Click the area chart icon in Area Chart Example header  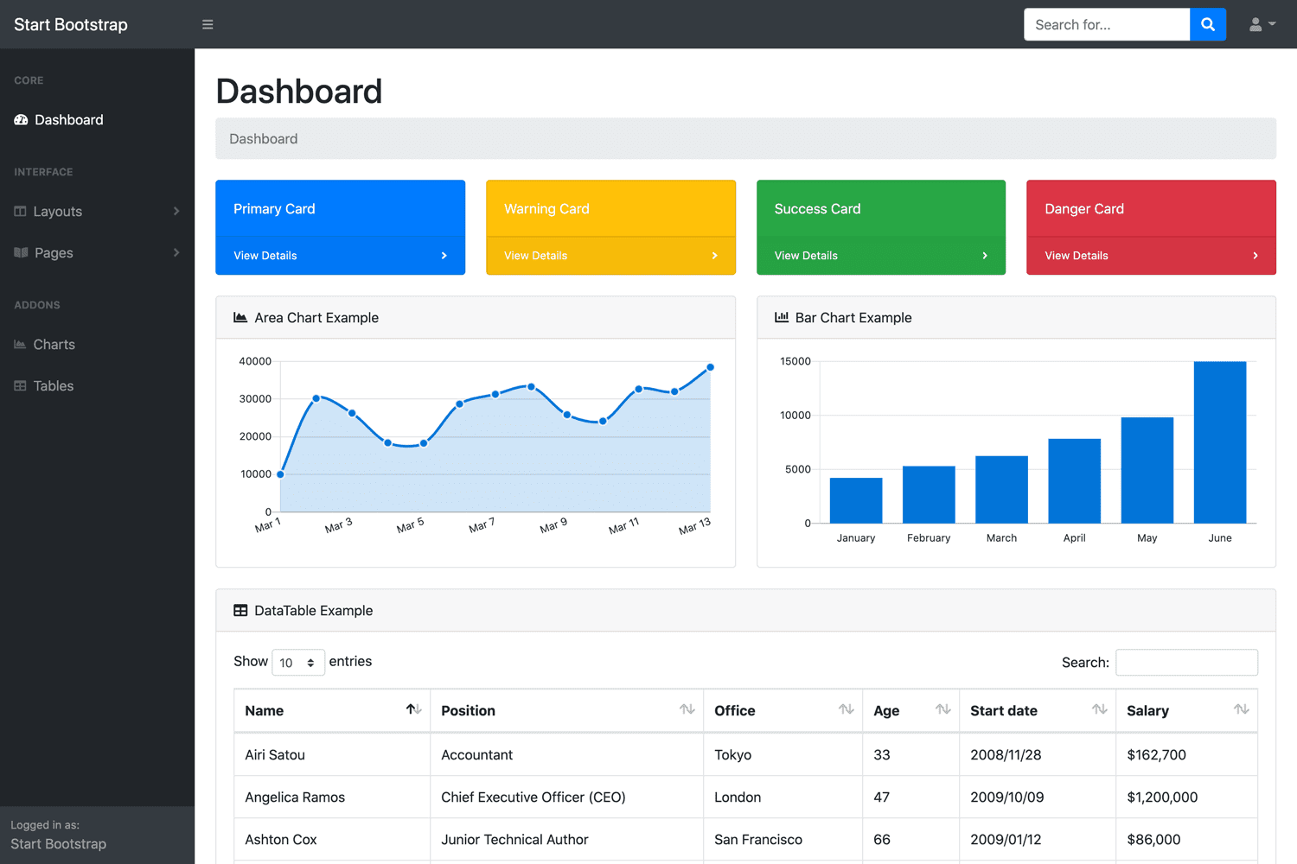click(240, 317)
